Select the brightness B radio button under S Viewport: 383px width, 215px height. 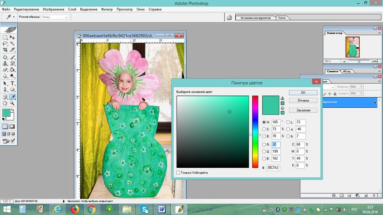coord(264,136)
